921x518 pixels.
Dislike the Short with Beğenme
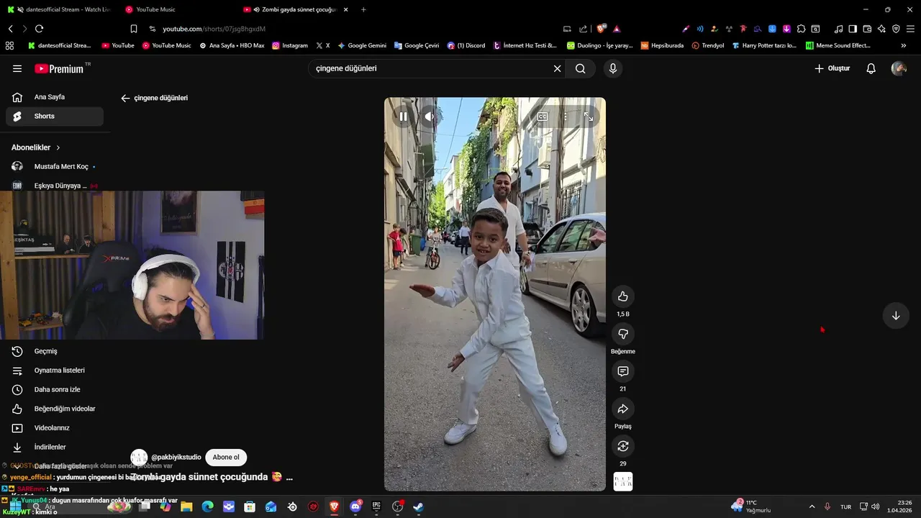(x=623, y=334)
